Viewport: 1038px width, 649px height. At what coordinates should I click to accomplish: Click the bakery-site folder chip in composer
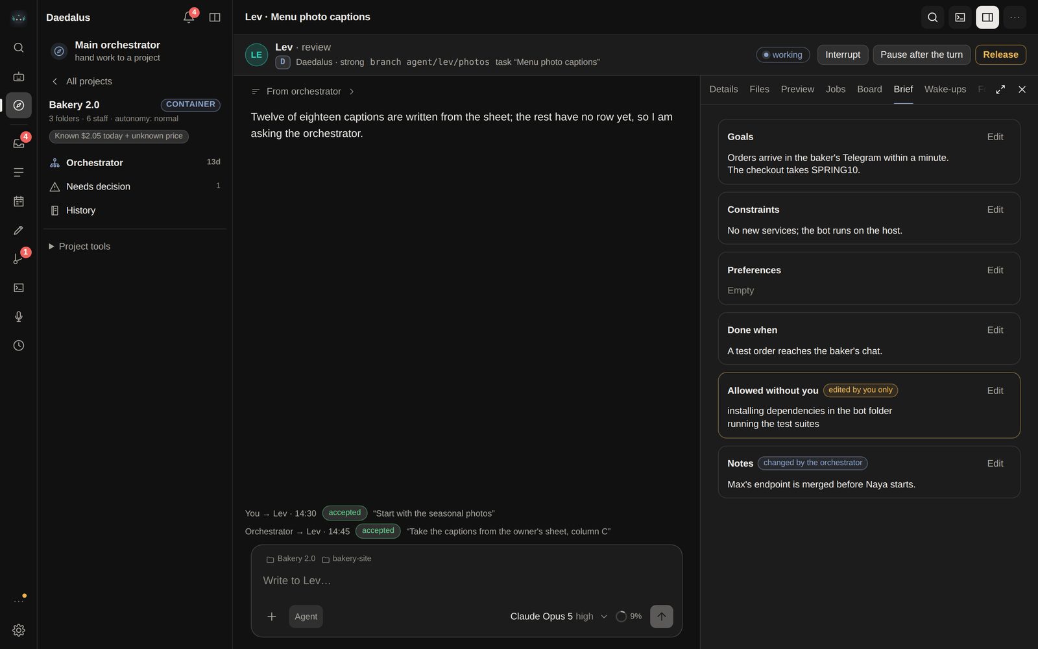[x=346, y=559]
